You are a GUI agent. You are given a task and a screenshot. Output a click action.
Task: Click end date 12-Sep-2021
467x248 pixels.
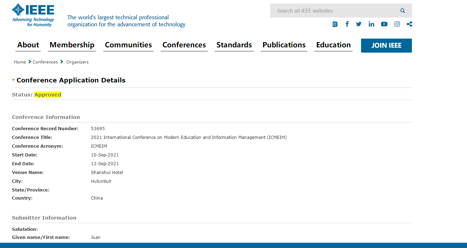(105, 164)
